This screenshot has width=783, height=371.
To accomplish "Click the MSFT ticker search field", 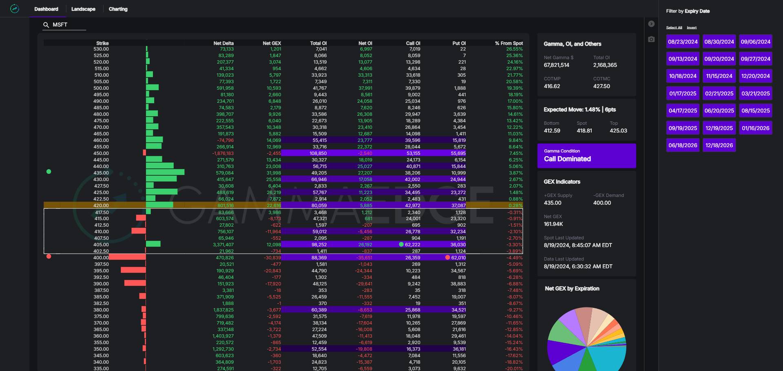I will coord(67,25).
